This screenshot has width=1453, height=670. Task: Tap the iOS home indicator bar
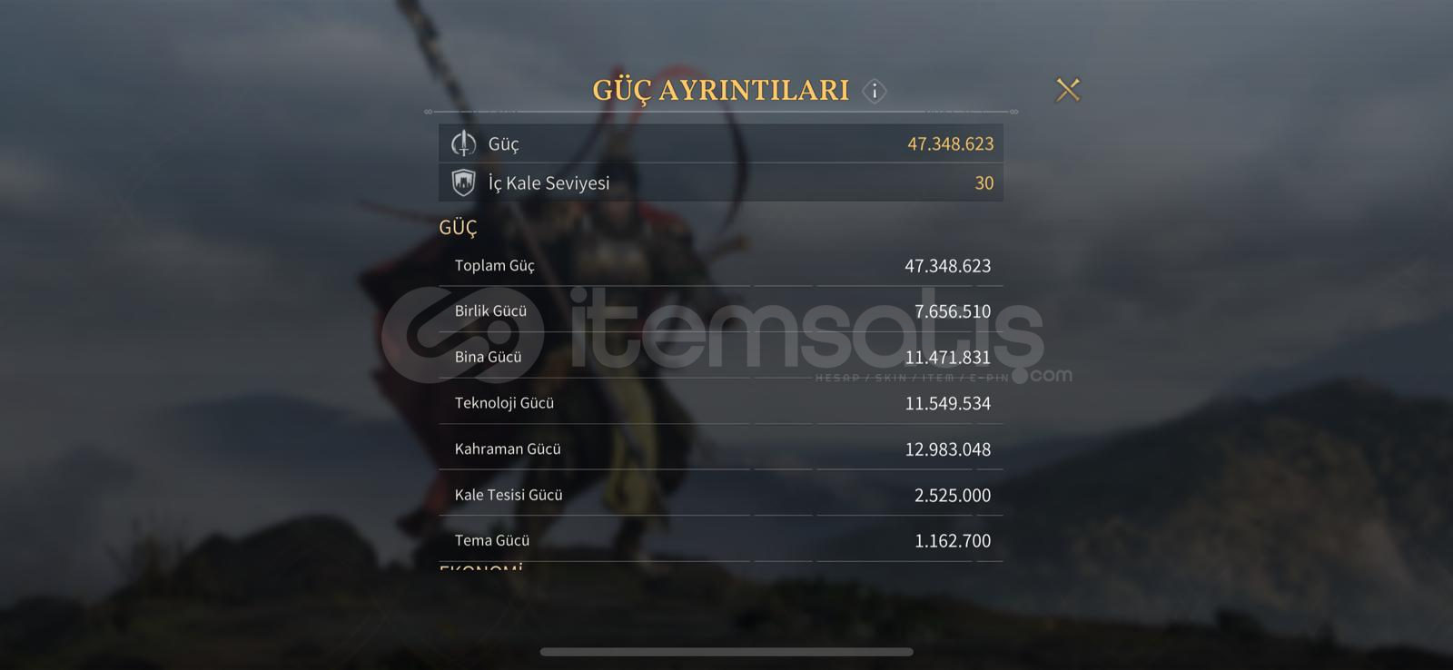click(726, 651)
